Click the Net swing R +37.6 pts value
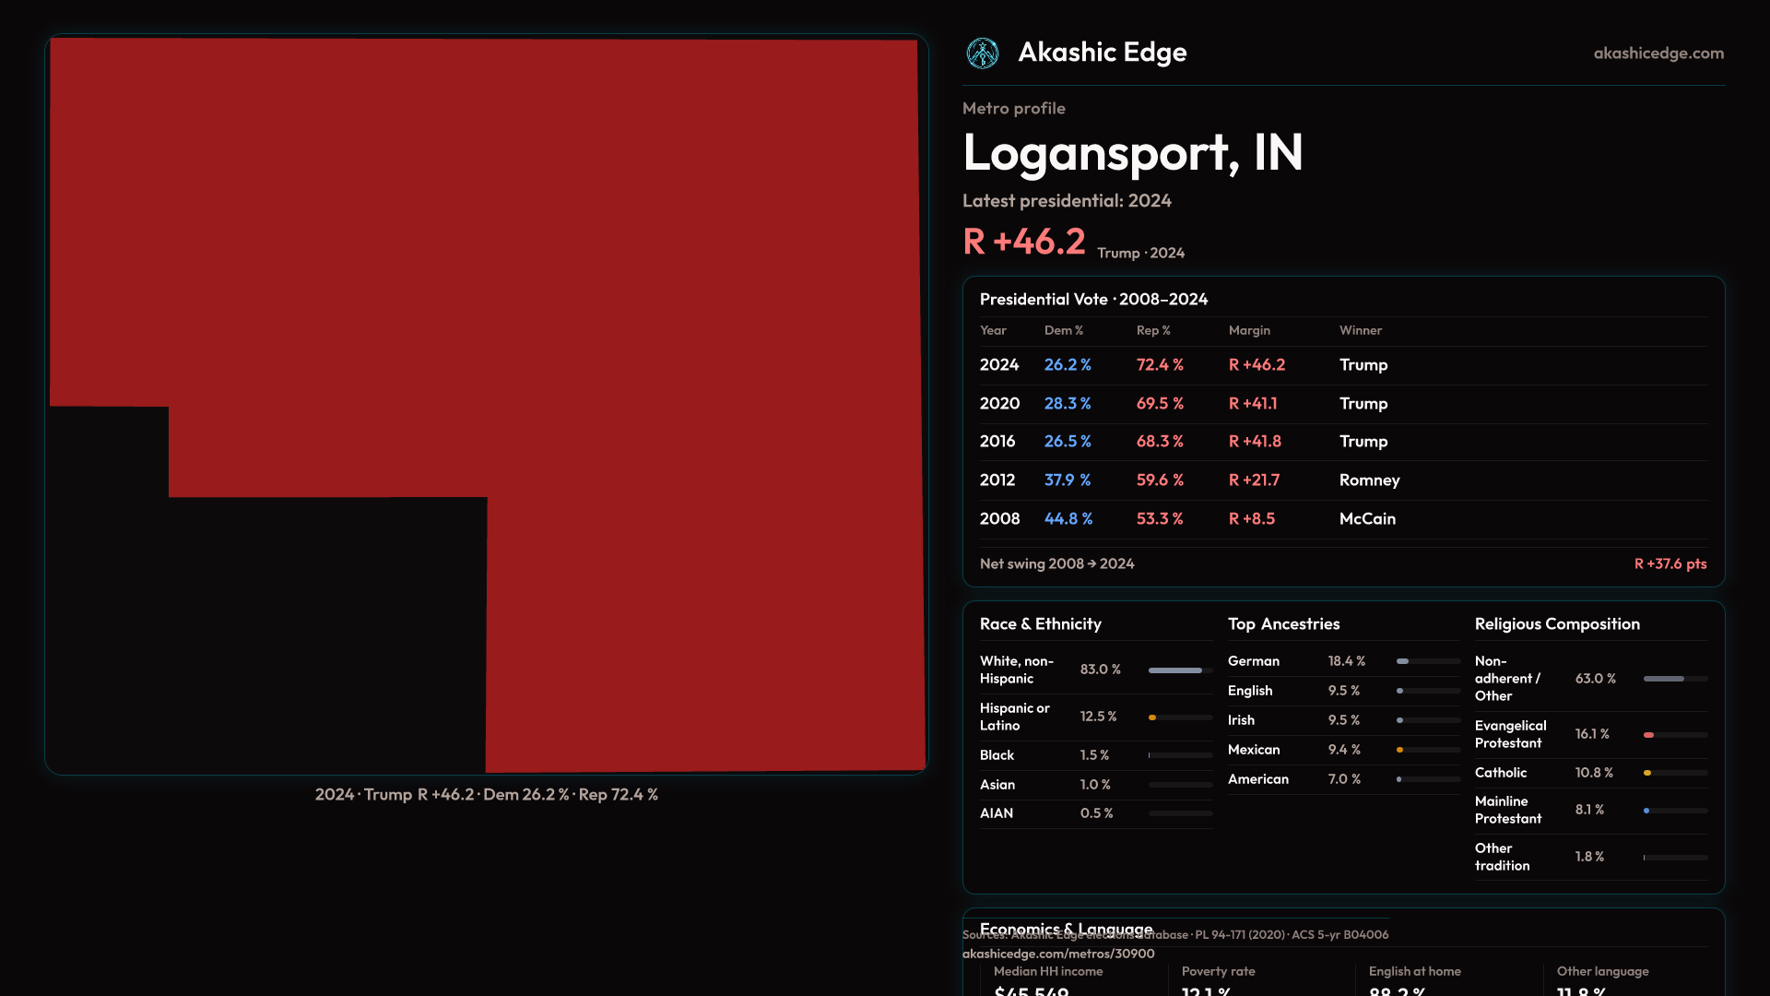The width and height of the screenshot is (1770, 996). point(1670,563)
